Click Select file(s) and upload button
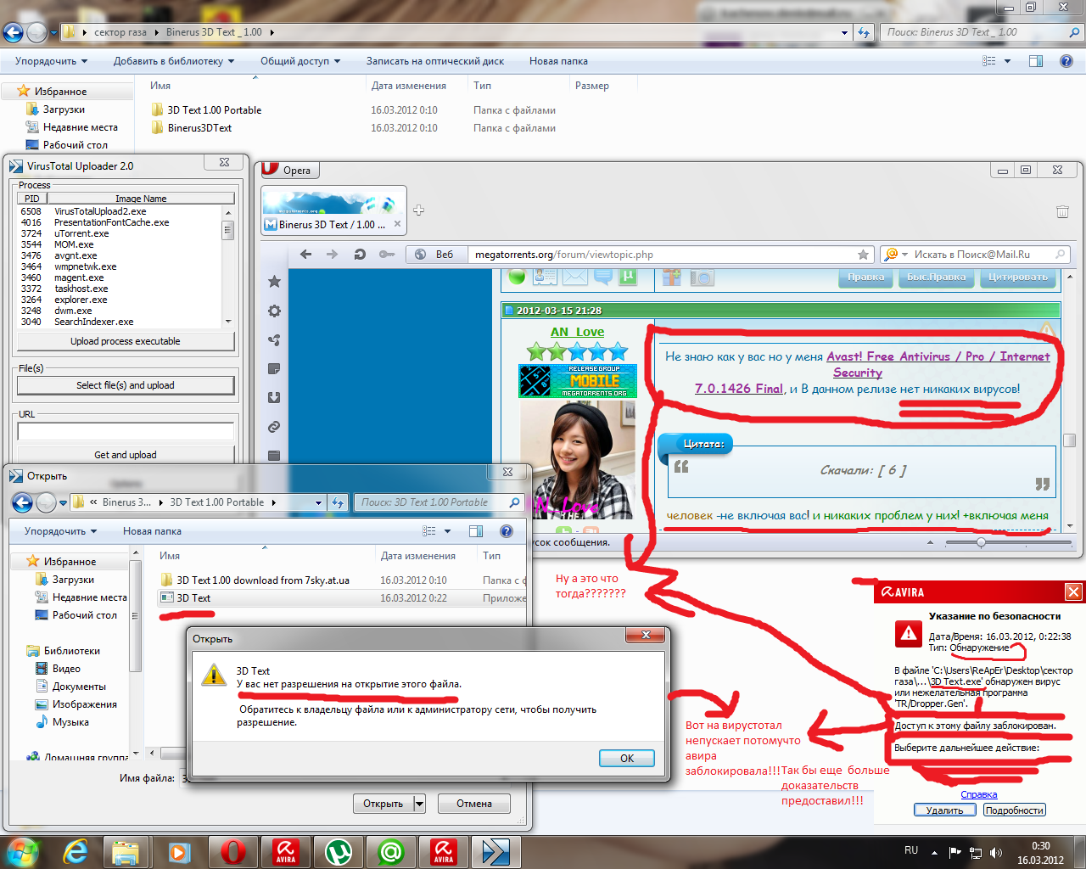This screenshot has width=1086, height=869. coord(126,385)
